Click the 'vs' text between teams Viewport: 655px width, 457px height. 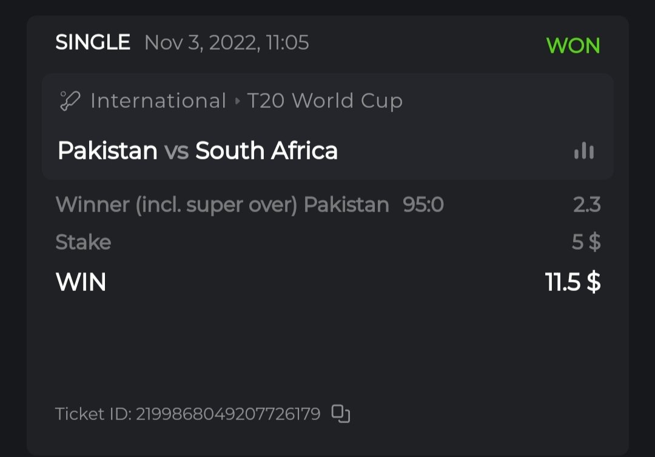[x=176, y=151]
